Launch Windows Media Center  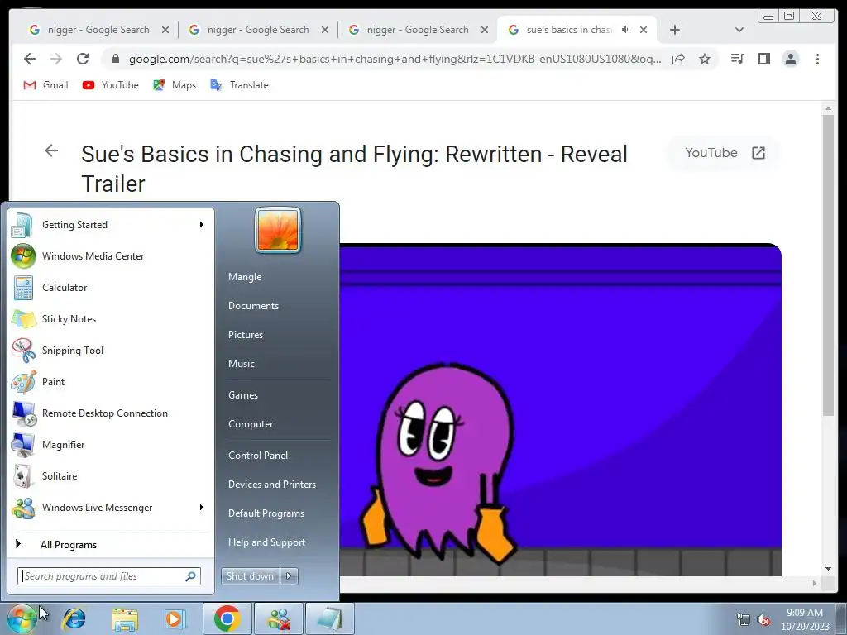pos(111,256)
